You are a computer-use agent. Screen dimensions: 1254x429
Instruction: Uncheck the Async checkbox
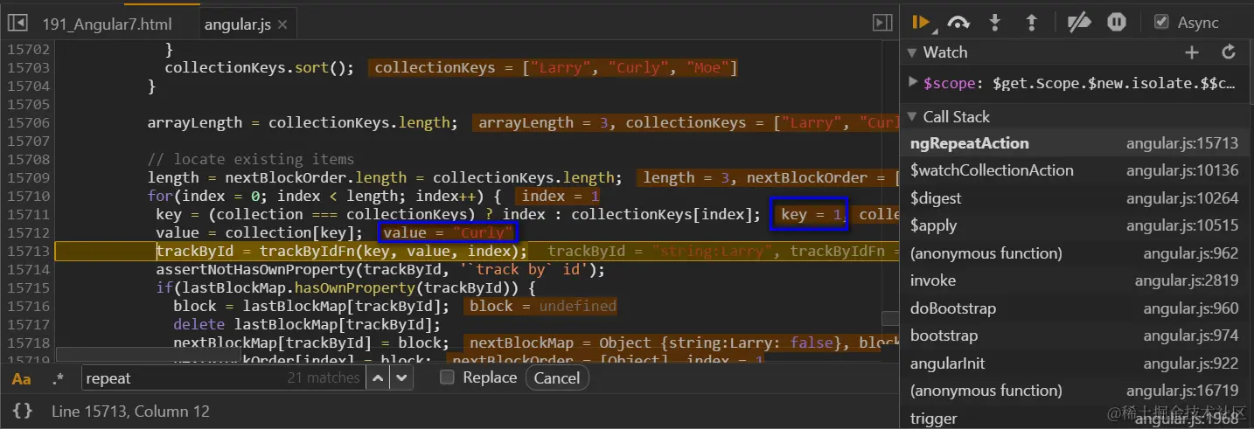[x=1161, y=22]
